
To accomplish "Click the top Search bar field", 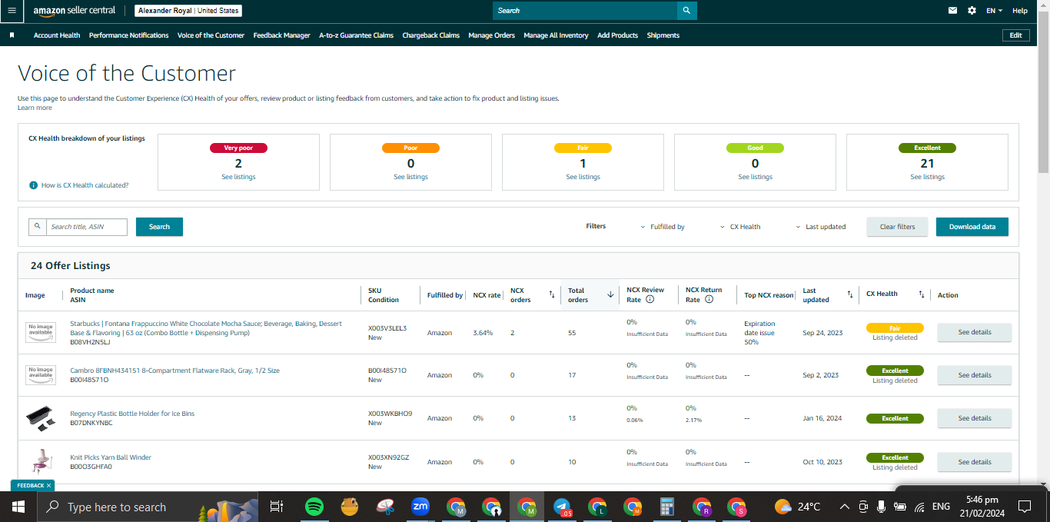I will 585,11.
